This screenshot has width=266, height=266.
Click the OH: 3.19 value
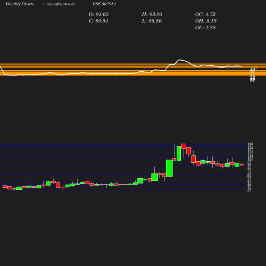[x=206, y=21]
